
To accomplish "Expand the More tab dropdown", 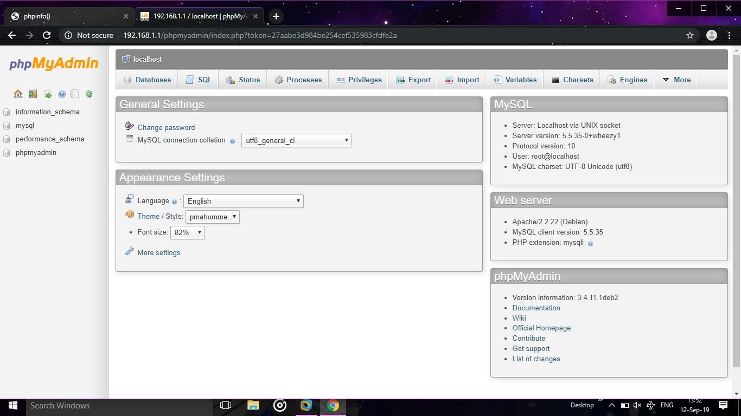I will click(x=676, y=80).
